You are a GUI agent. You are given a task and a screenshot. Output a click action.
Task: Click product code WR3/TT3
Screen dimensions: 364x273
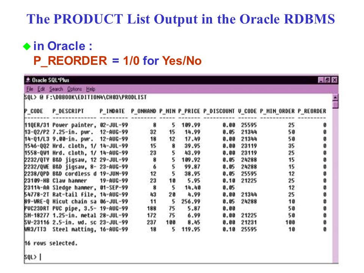(x=35, y=229)
